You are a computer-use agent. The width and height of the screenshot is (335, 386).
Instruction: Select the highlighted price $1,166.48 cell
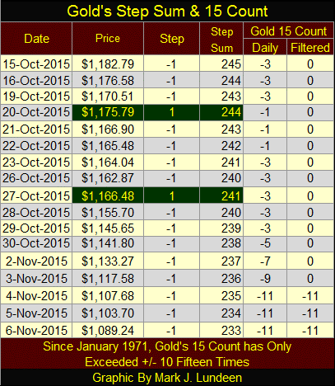(108, 196)
